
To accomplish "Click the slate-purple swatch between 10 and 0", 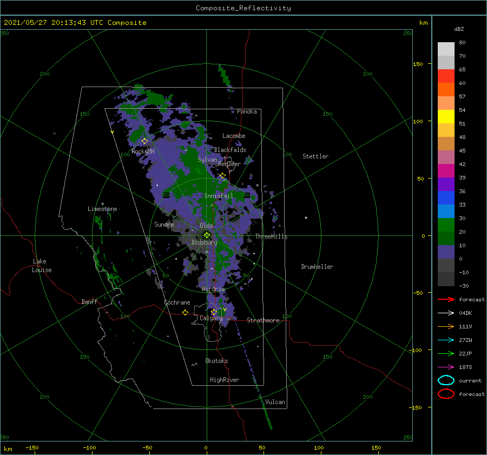I will coord(446,252).
